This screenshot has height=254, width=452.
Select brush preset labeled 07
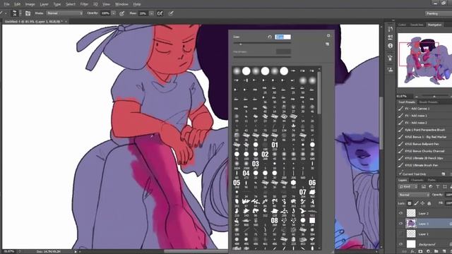(x=303, y=192)
